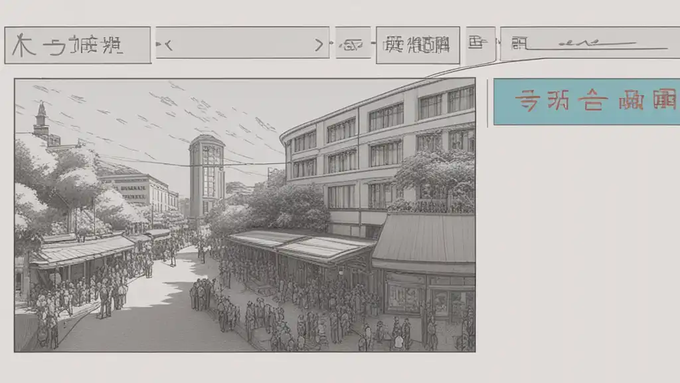Click the left market stall roof
Image resolution: width=680 pixels, height=383 pixels.
pyautogui.click(x=82, y=251)
